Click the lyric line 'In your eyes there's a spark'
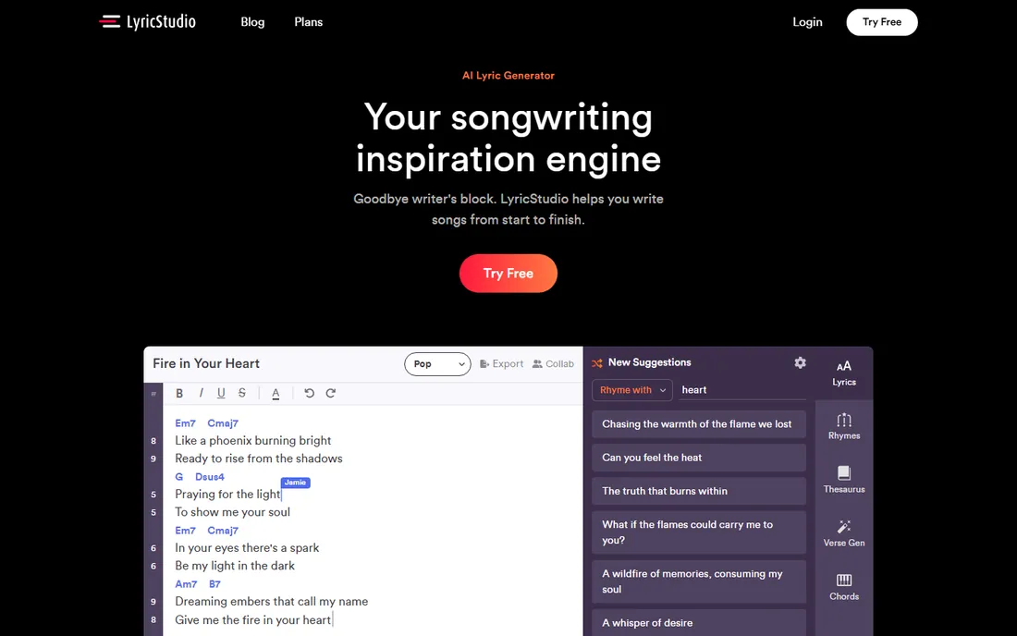1017x636 pixels. click(x=247, y=548)
